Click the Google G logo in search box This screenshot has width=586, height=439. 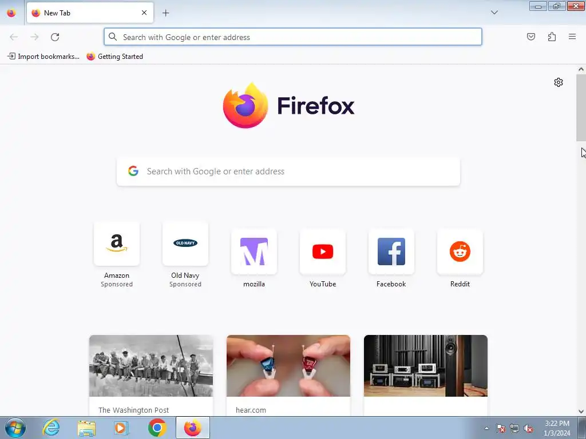point(133,171)
